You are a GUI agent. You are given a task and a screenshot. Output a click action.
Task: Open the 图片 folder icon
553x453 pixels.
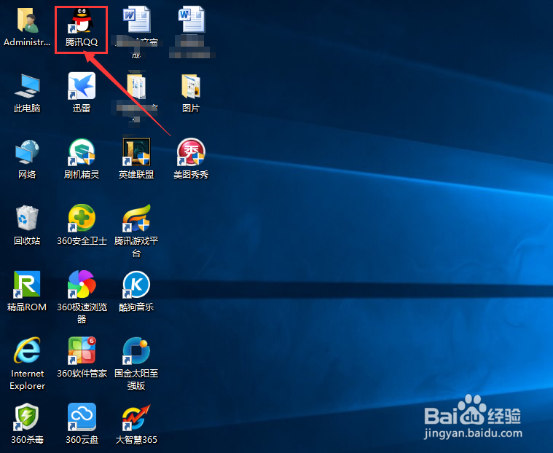tap(191, 86)
